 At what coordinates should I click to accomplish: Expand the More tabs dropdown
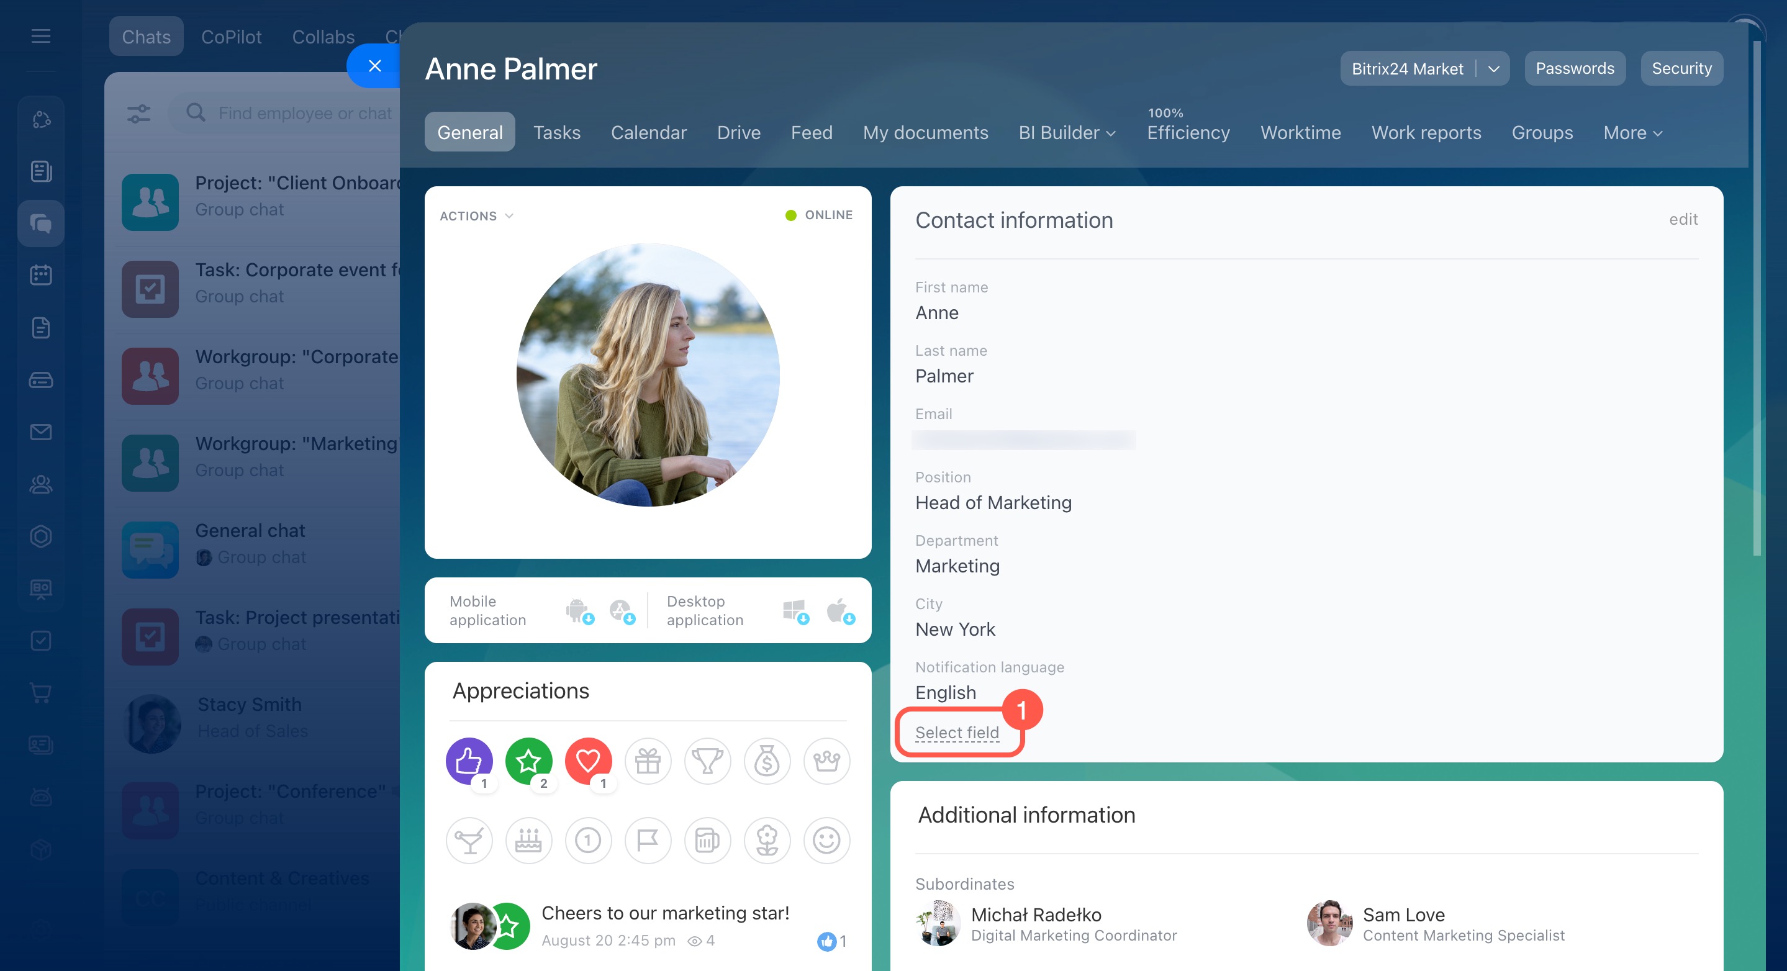click(x=1633, y=132)
